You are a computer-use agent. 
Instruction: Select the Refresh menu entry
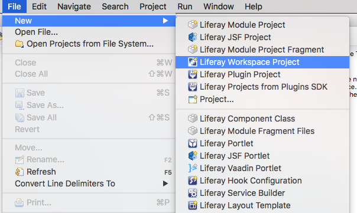click(89, 172)
